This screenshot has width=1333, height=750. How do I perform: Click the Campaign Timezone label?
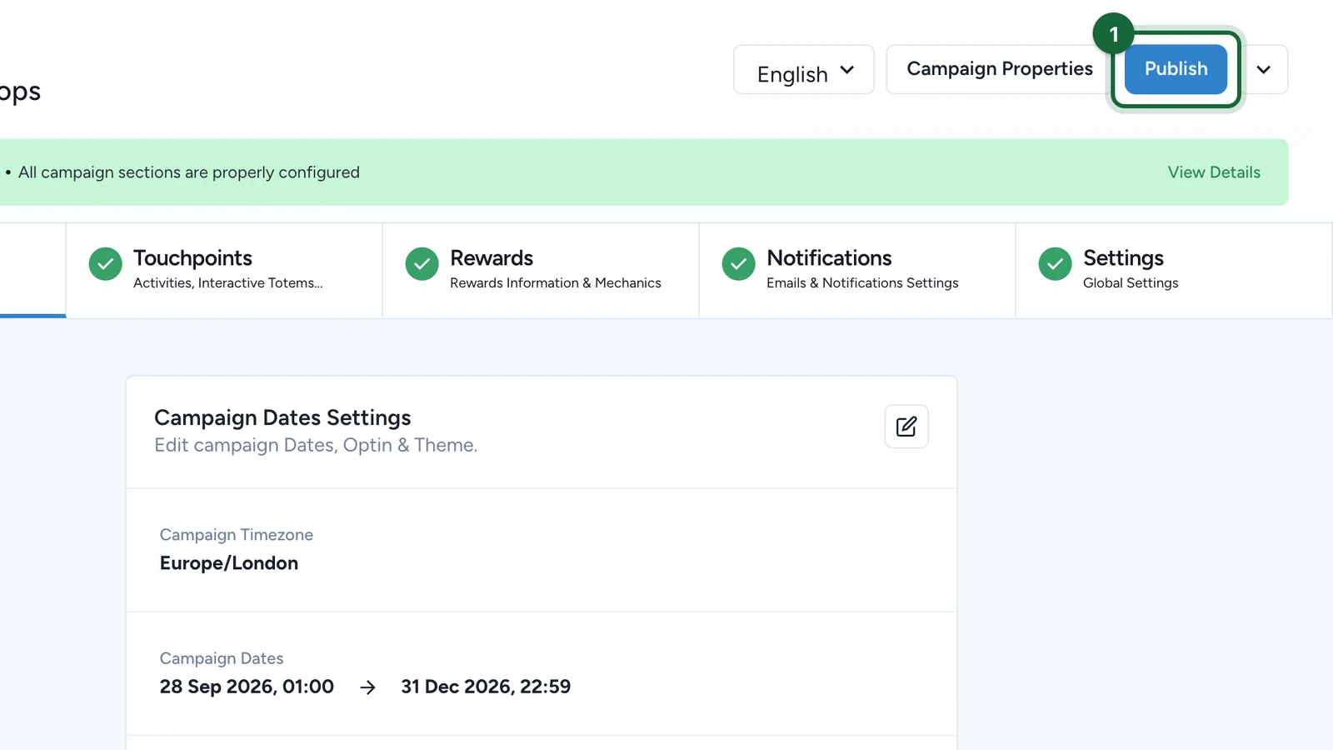click(x=237, y=535)
